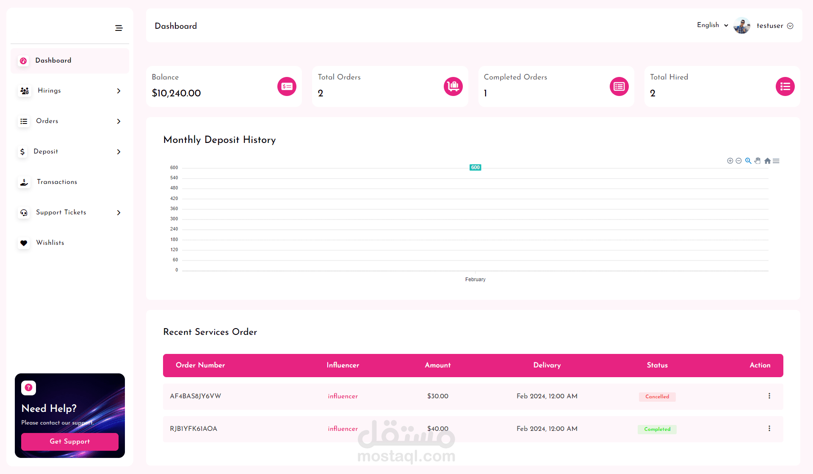Reset chart zoom with home icon
Image resolution: width=813 pixels, height=474 pixels.
coord(767,161)
